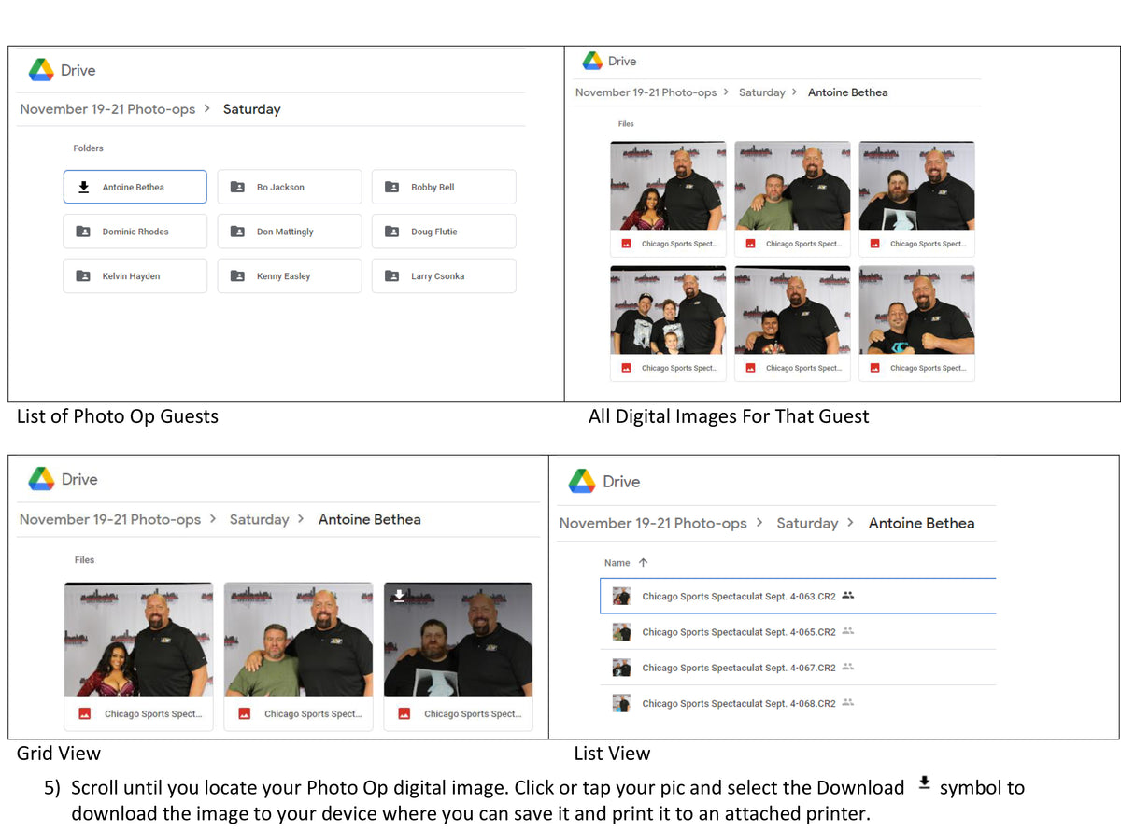
Task: Click the small thumbnail icon of Sept. 4-067.CR2
Action: click(x=621, y=668)
